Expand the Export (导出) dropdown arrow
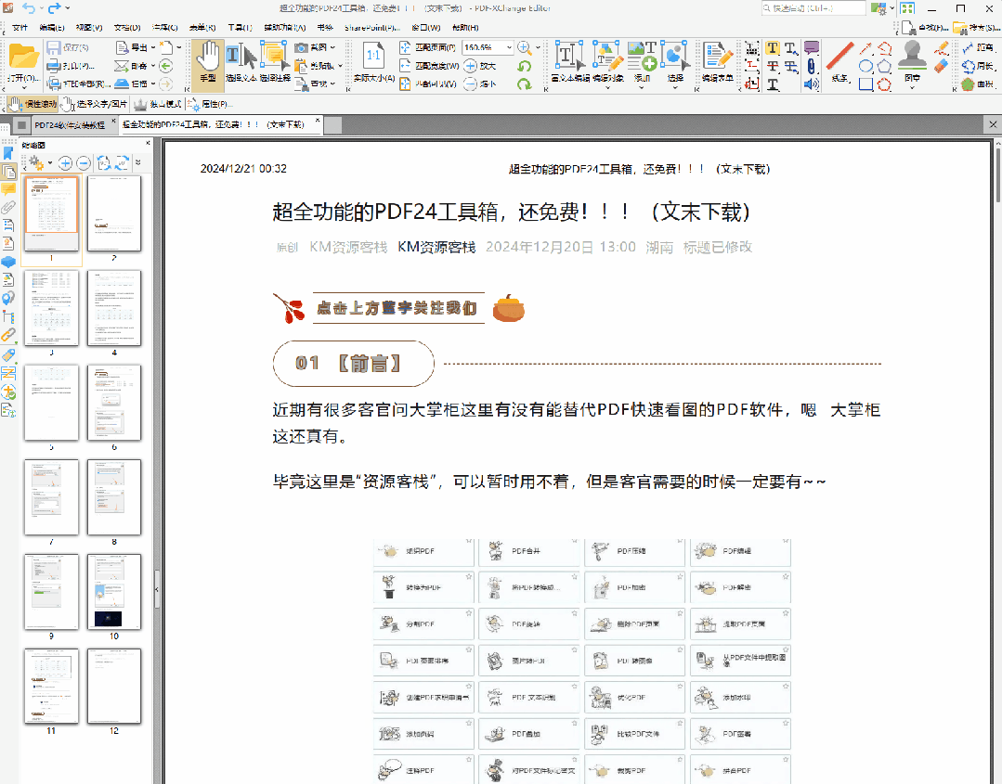The width and height of the screenshot is (1002, 784). coord(153,47)
